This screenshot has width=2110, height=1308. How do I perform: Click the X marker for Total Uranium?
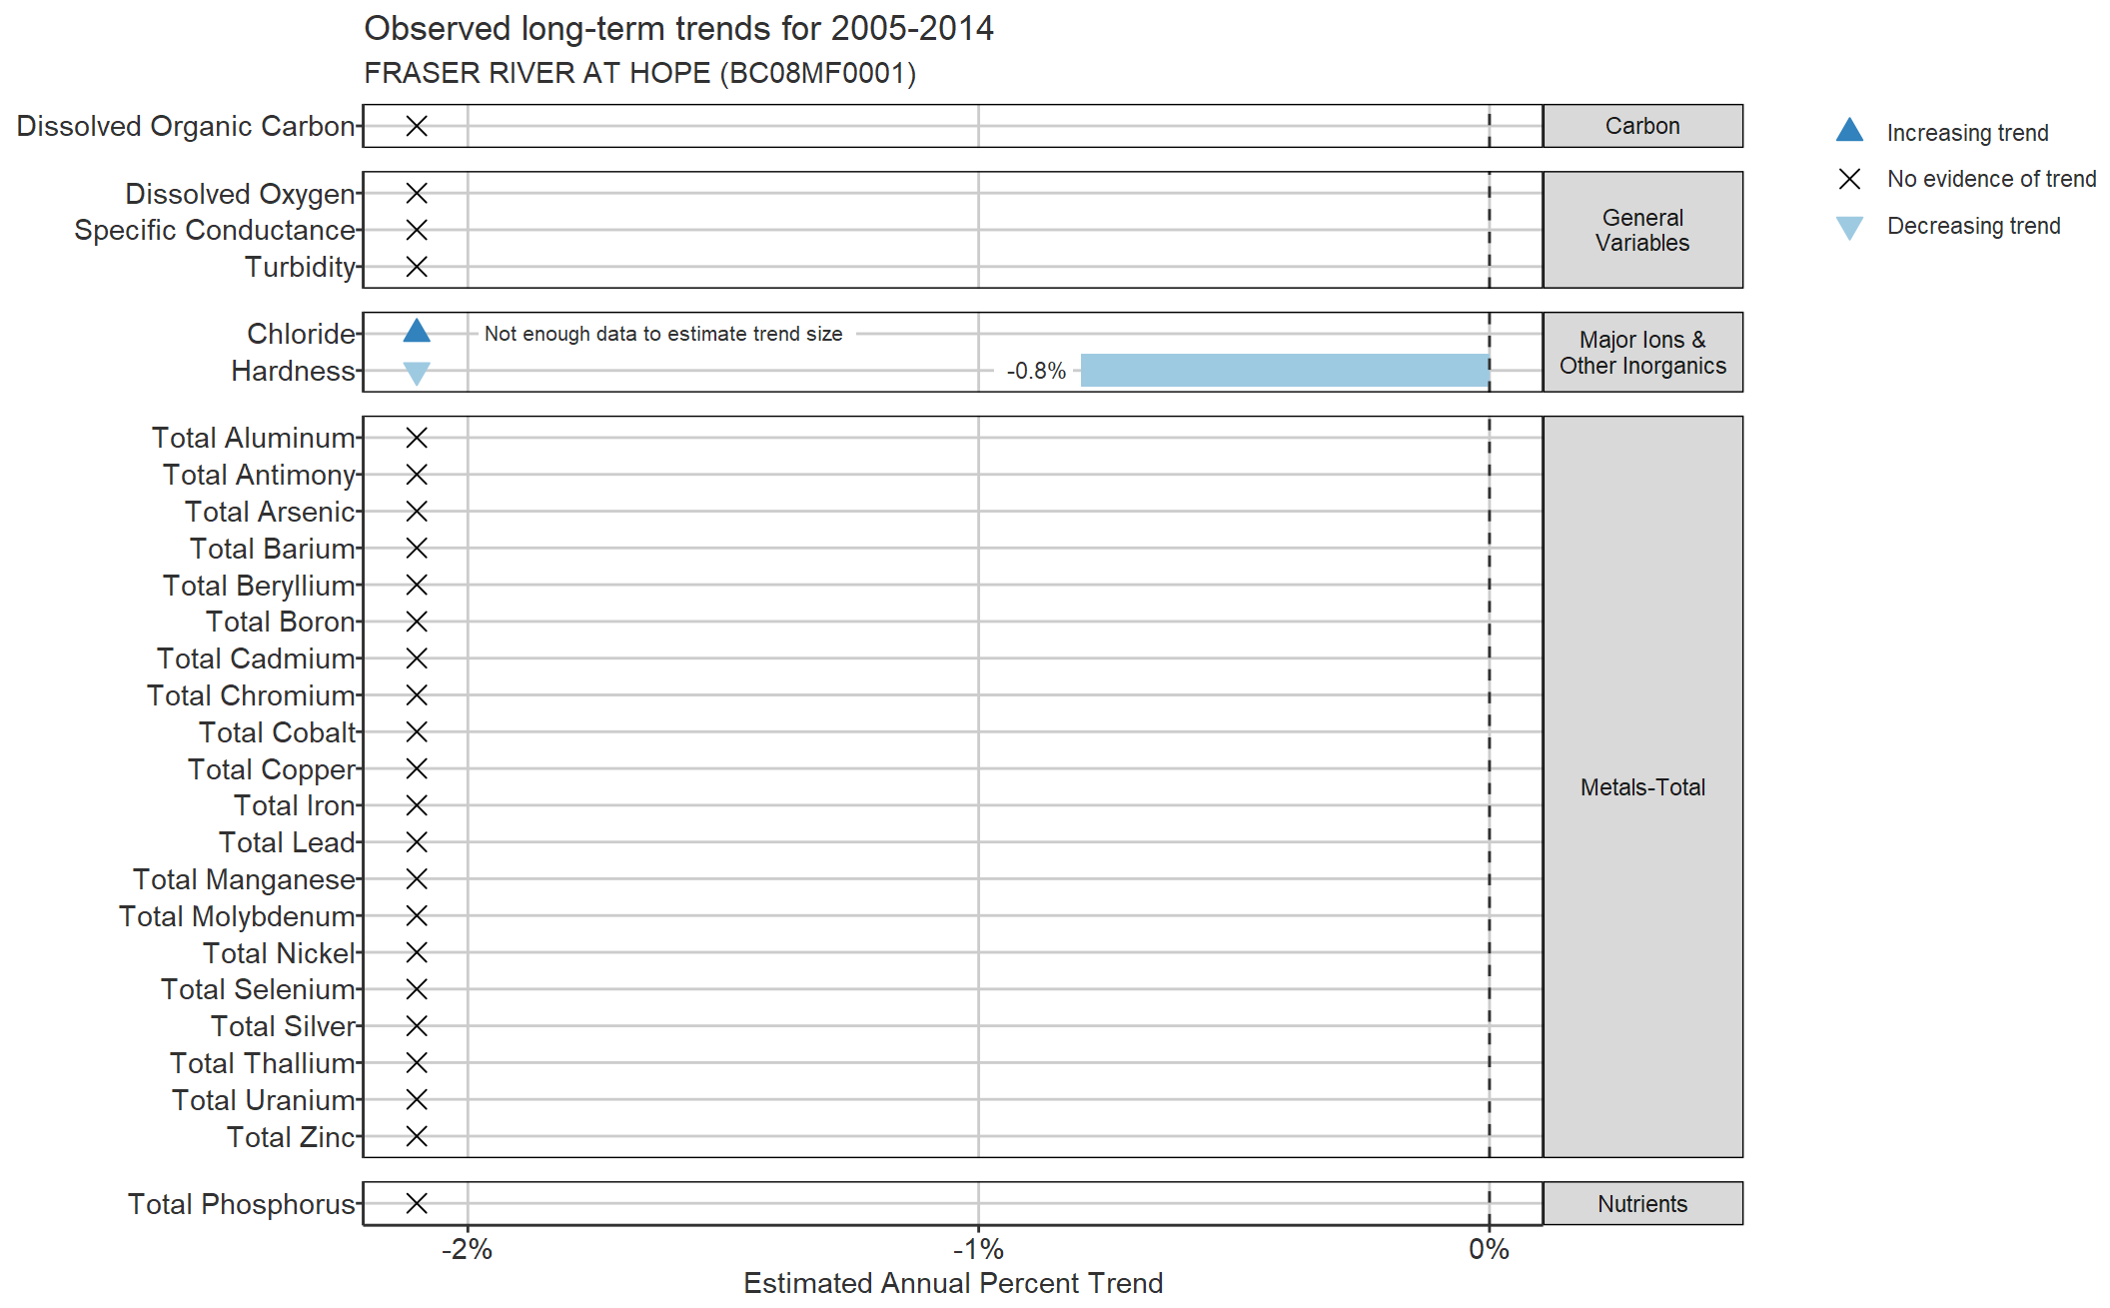pyautogui.click(x=417, y=1099)
